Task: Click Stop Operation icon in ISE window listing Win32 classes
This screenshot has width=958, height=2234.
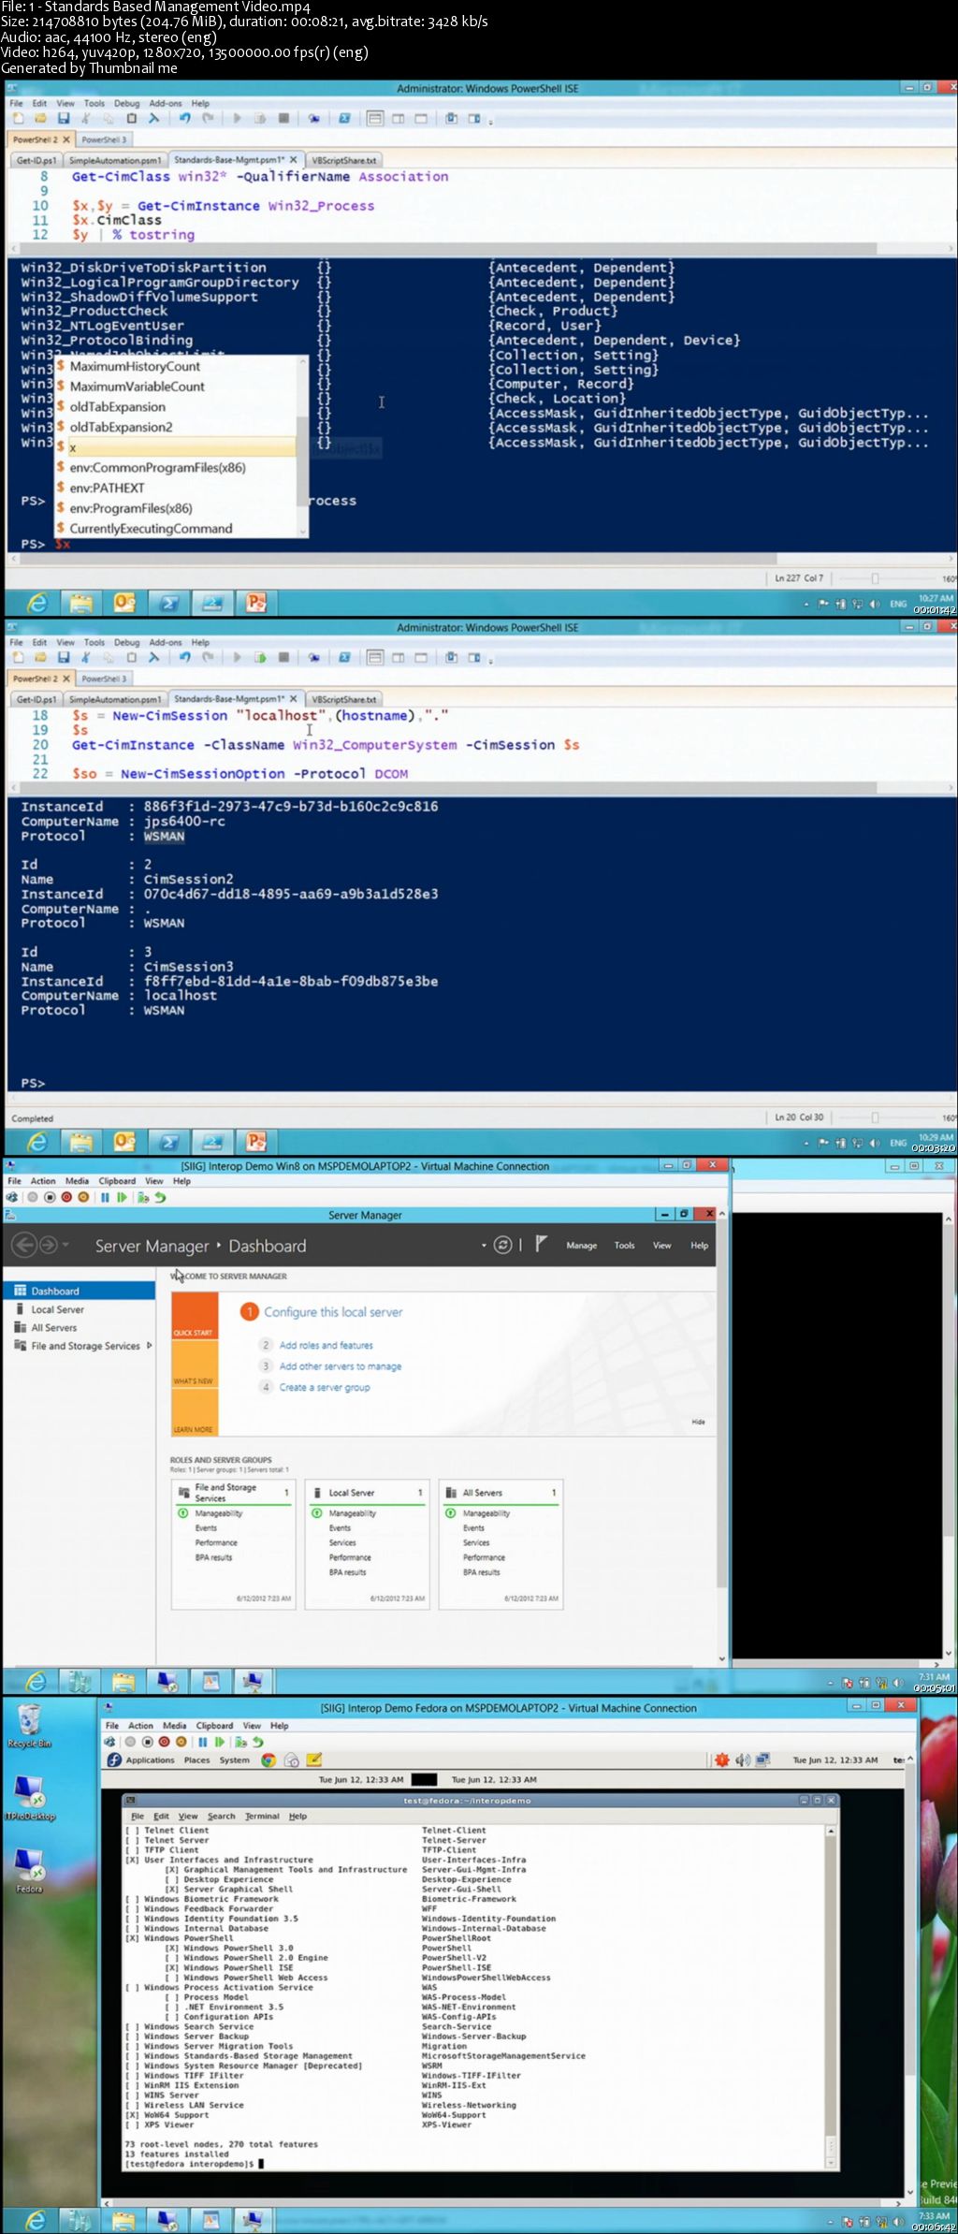Action: 283,119
